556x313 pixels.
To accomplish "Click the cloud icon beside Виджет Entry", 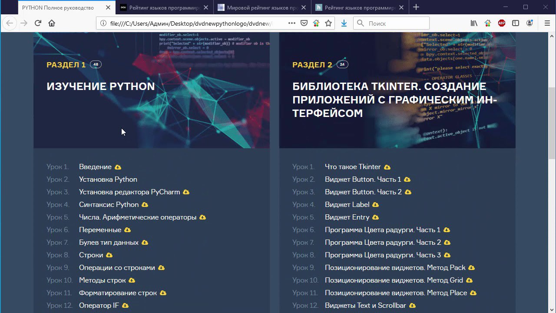I will [375, 217].
